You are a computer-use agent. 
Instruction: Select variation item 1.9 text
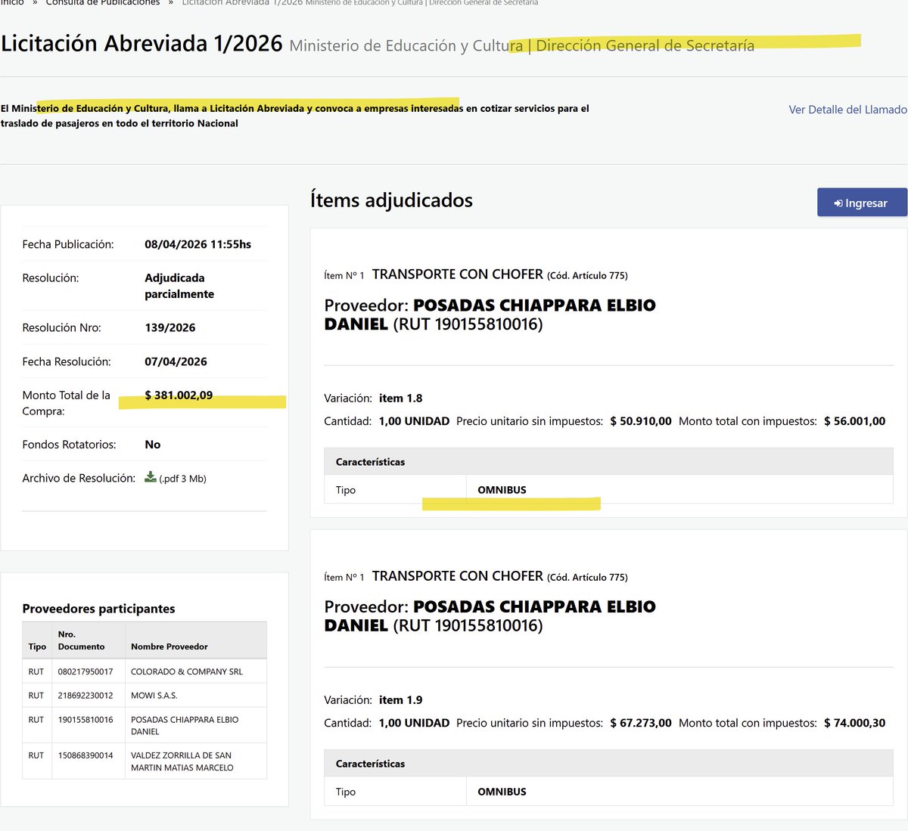point(401,700)
